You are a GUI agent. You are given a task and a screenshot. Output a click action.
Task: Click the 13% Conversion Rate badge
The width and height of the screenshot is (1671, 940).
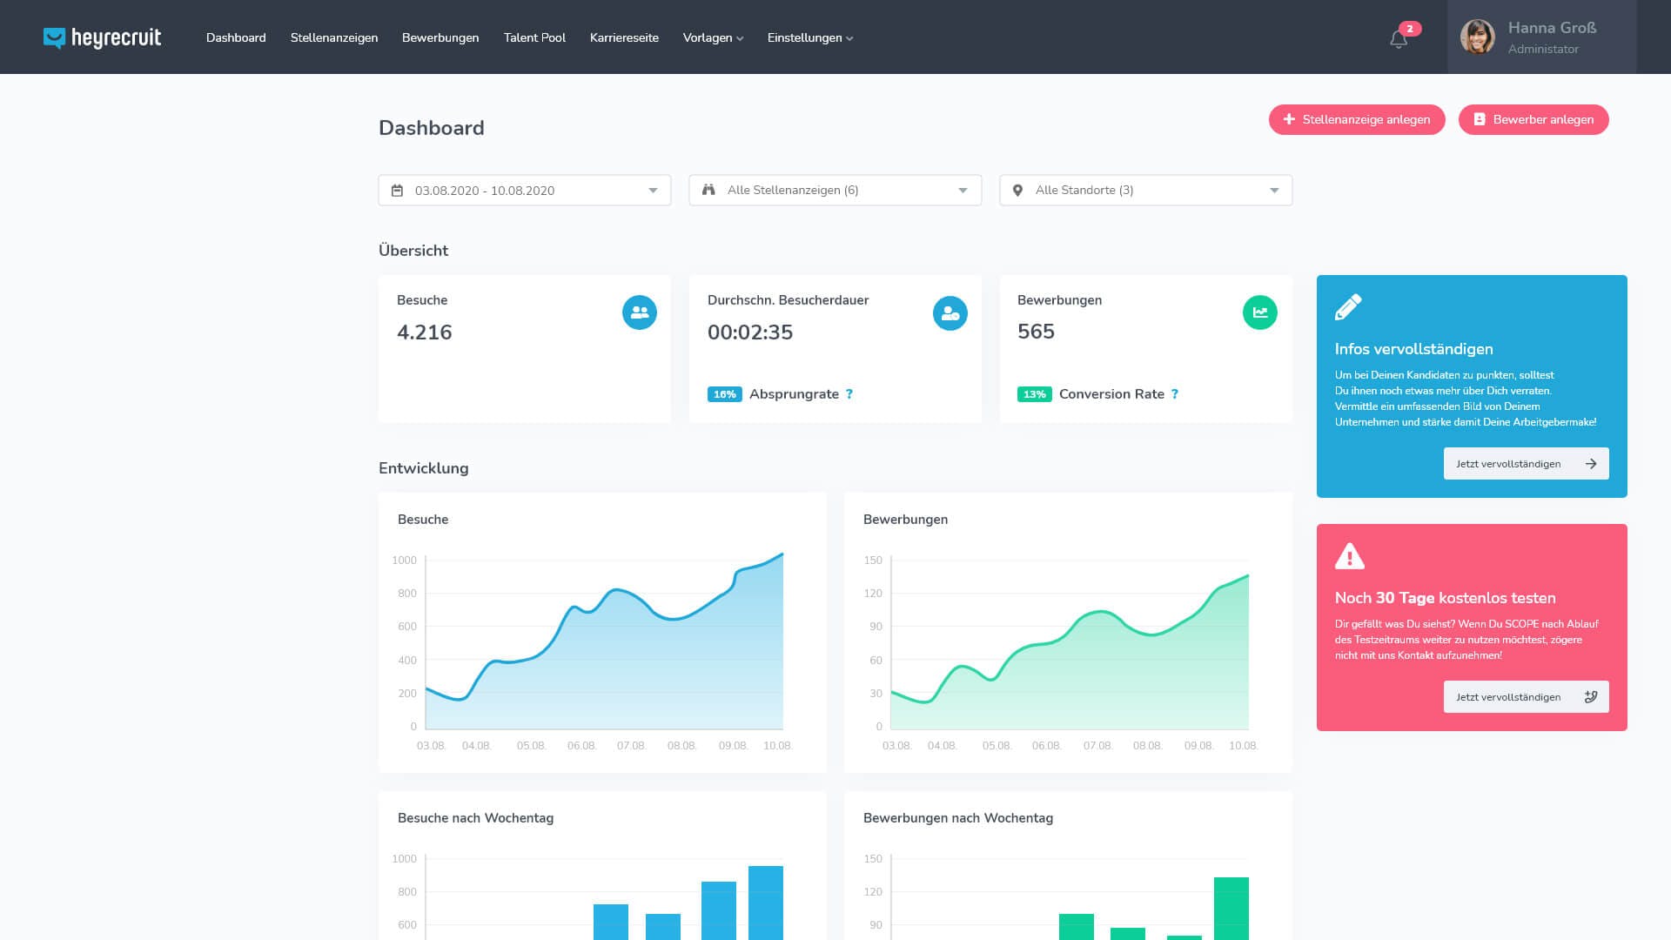click(x=1034, y=394)
